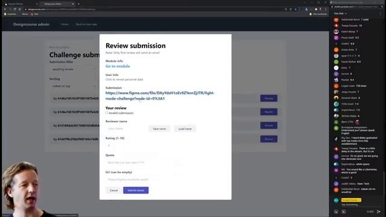This screenshot has height=217, width=386.
Task: Click the image icon beside emoji picker
Action: click(344, 212)
